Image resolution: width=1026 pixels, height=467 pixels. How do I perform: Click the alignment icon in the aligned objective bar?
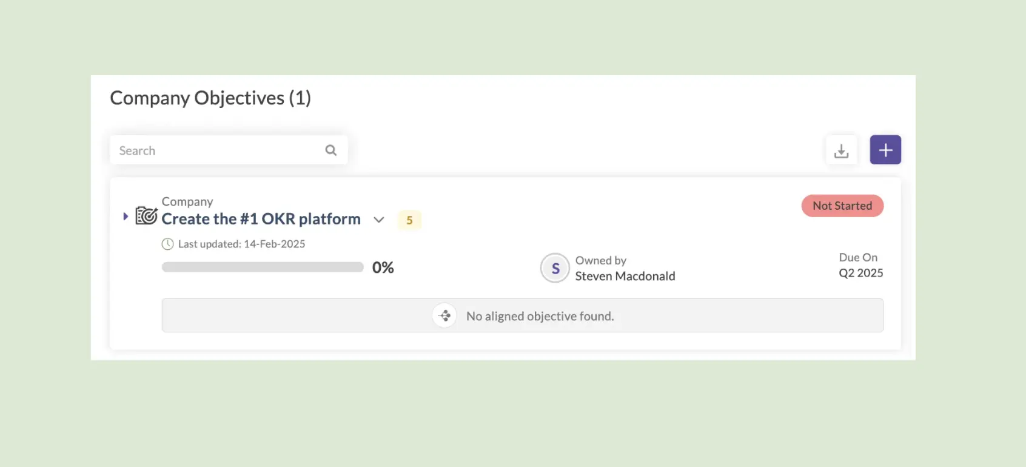(444, 315)
